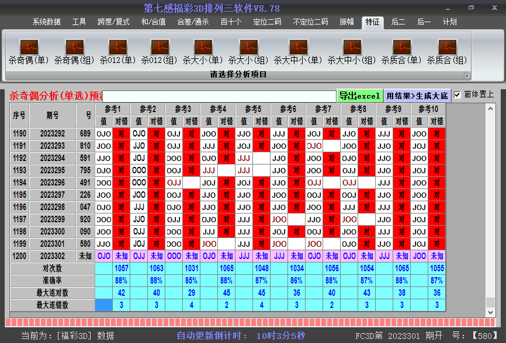Click the 最大连错数 row label
Image resolution: width=506 pixels, height=343 pixels.
(x=52, y=305)
